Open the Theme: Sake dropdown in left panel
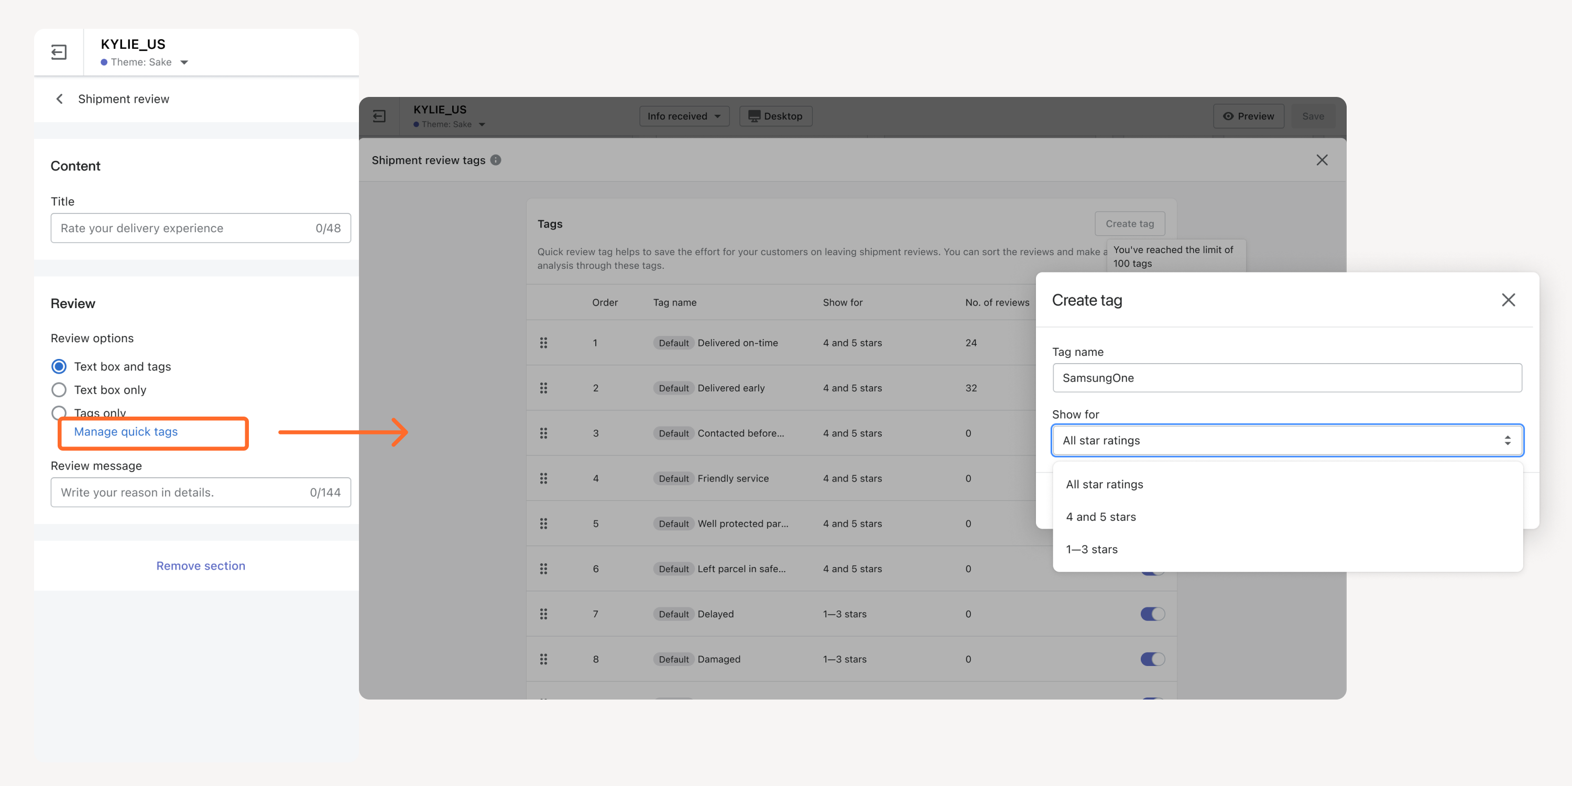The width and height of the screenshot is (1572, 786). click(x=145, y=62)
